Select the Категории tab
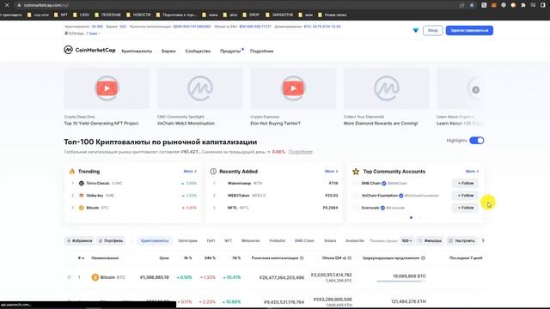Screen dimensions: 550x309 [x=187, y=240]
